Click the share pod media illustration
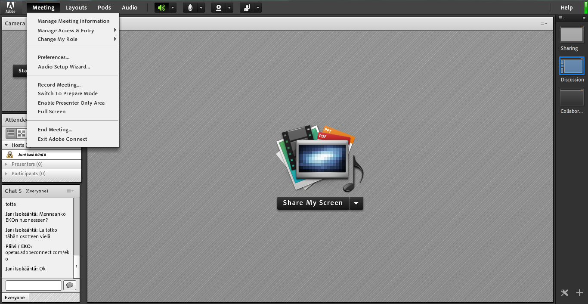 (x=320, y=158)
